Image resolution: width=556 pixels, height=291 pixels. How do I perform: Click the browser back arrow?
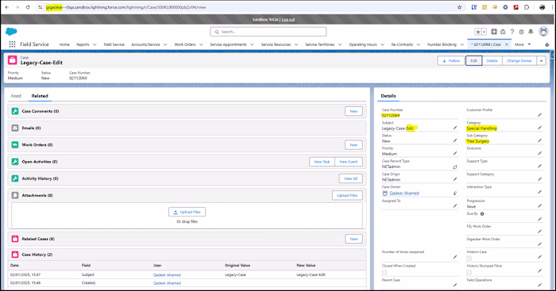[7, 7]
